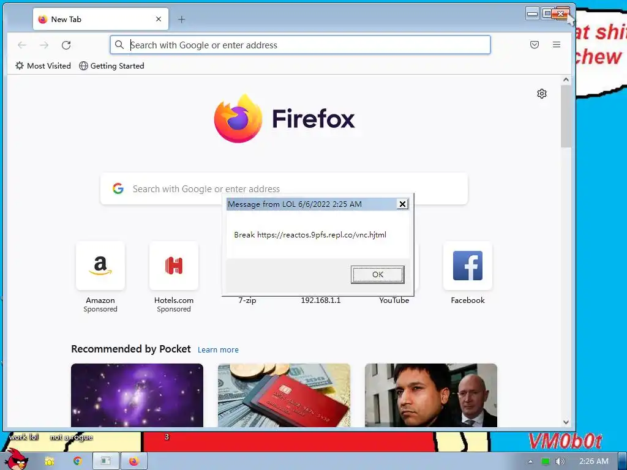Open the taskbar file explorer icon
This screenshot has height=470, width=627.
click(49, 461)
